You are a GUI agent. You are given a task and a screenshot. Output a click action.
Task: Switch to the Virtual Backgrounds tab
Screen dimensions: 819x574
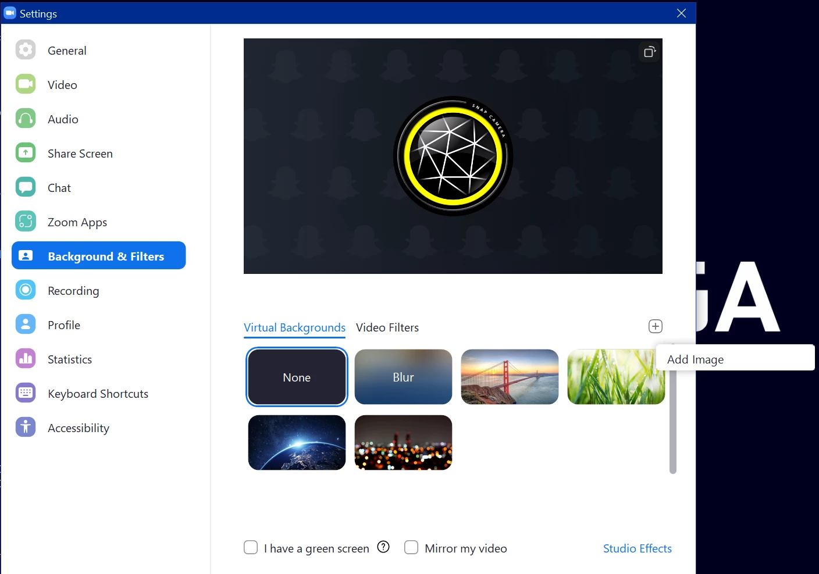(294, 327)
